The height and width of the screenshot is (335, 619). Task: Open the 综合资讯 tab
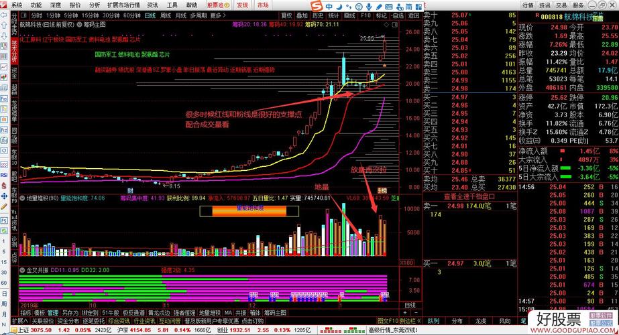pyautogui.click(x=119, y=321)
